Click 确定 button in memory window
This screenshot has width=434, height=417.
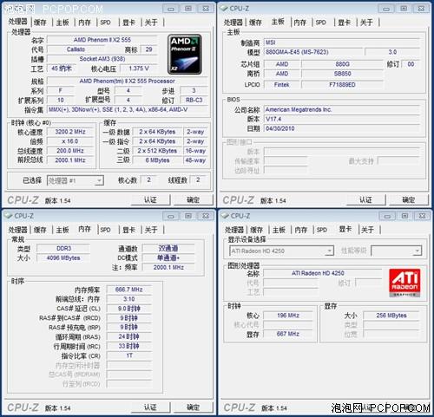pos(193,407)
